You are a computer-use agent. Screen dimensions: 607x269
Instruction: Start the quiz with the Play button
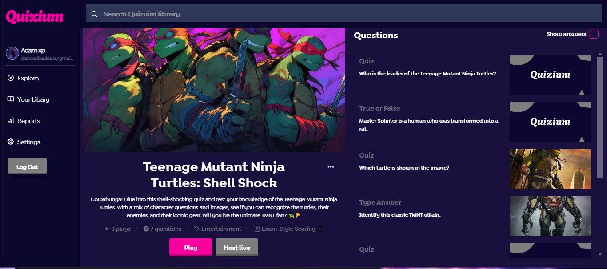(191, 247)
